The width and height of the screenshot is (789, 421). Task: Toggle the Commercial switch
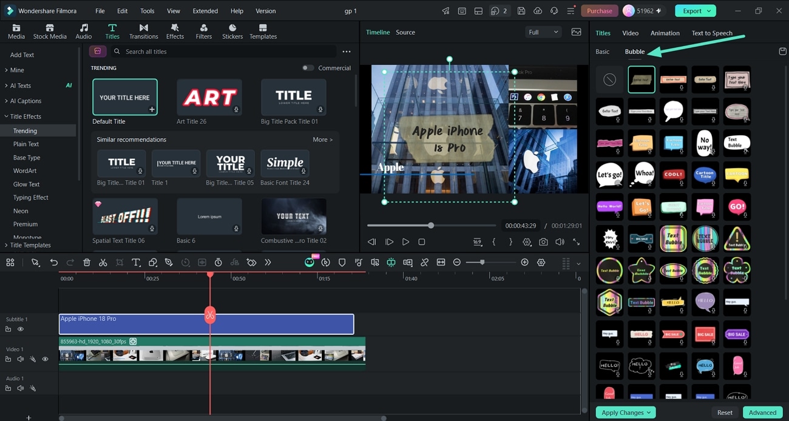308,68
